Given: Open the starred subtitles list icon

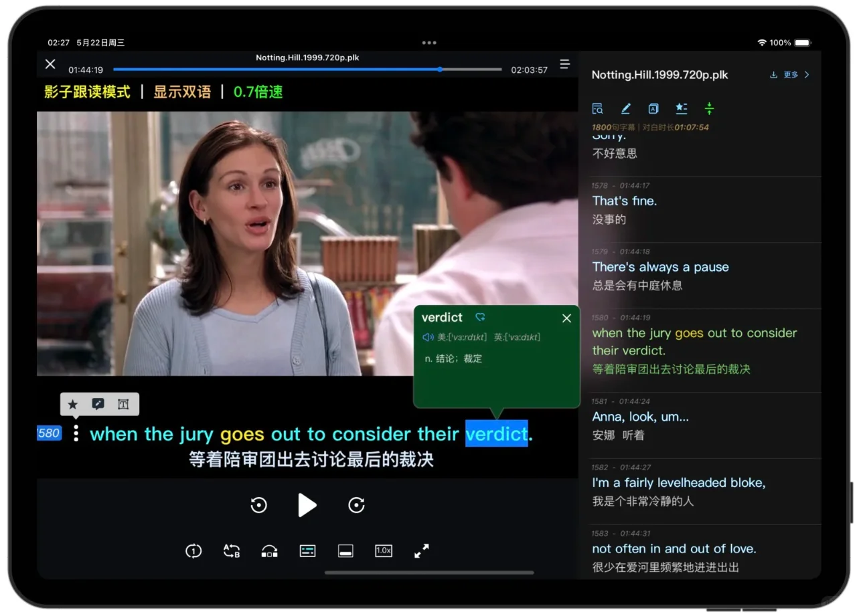Looking at the screenshot, I should pos(681,108).
